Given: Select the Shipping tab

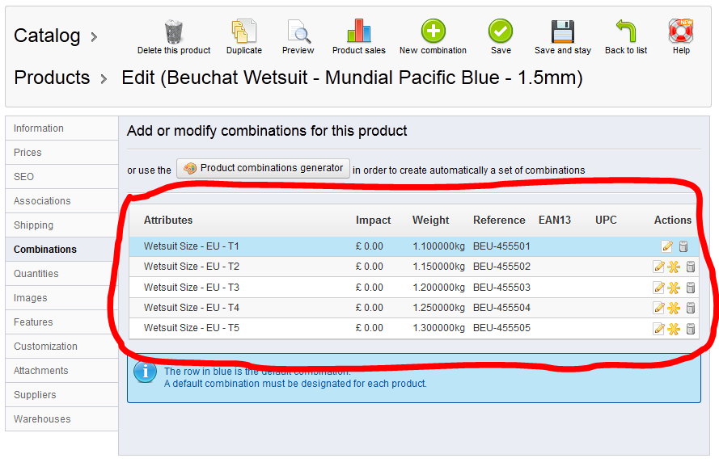Looking at the screenshot, I should 62,225.
